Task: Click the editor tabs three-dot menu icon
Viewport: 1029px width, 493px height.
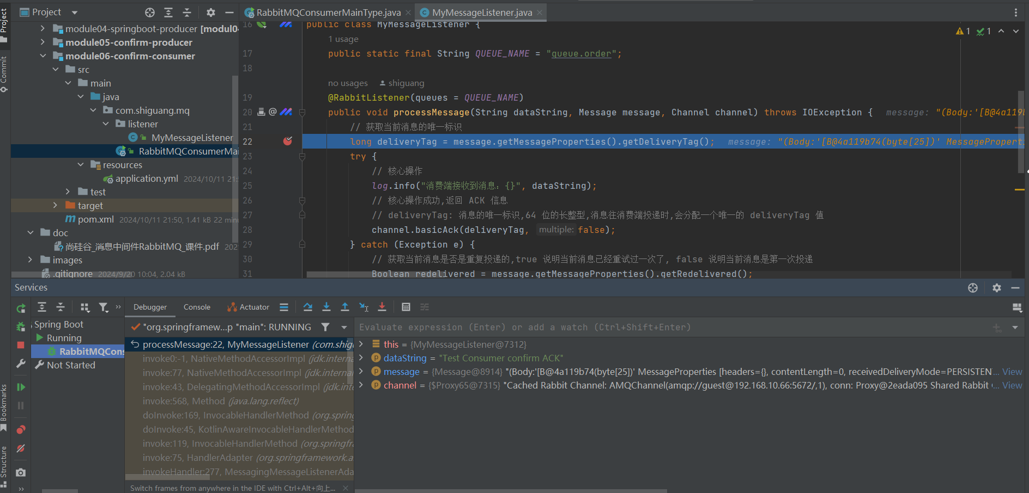Action: (1016, 12)
